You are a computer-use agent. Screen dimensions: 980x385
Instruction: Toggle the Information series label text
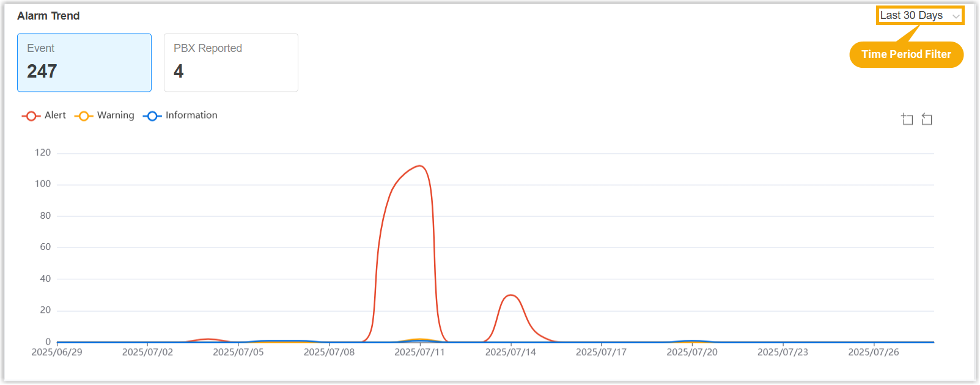pos(191,116)
